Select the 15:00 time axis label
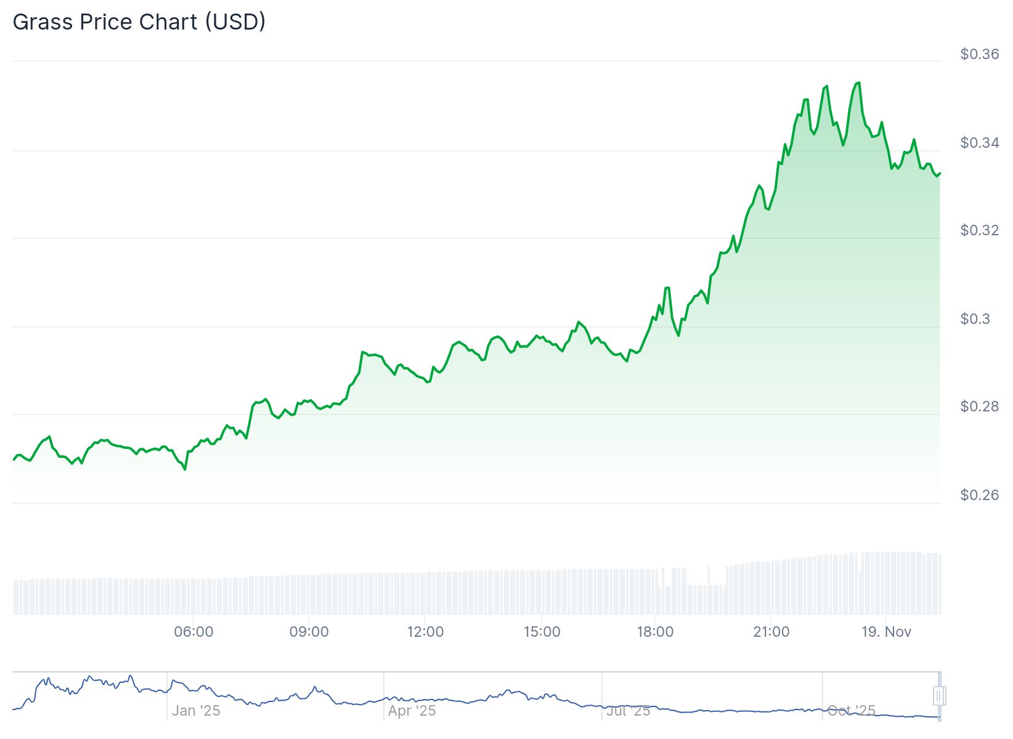This screenshot has height=739, width=1013. click(542, 632)
